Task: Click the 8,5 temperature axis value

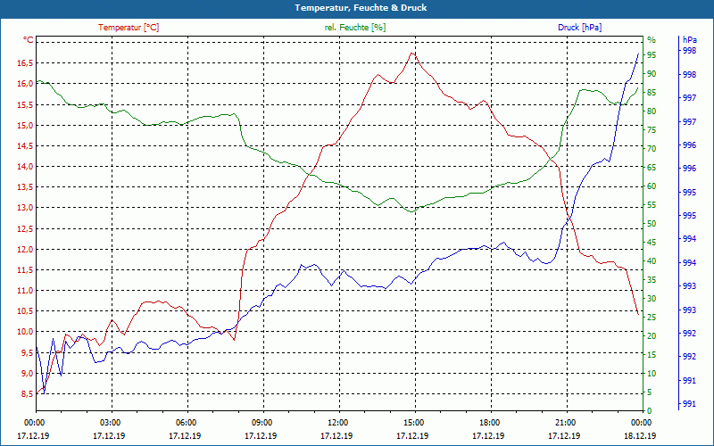Action: click(27, 394)
